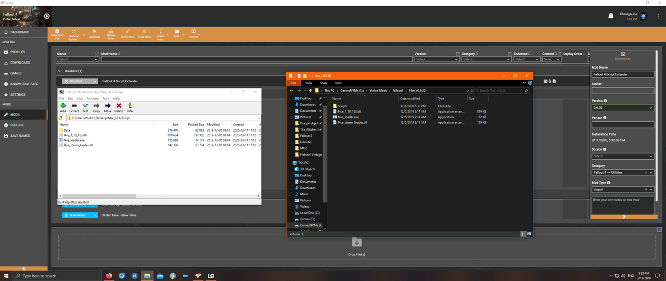
Task: Click Test in the 7-Zip toolbar
Action: pos(85,107)
